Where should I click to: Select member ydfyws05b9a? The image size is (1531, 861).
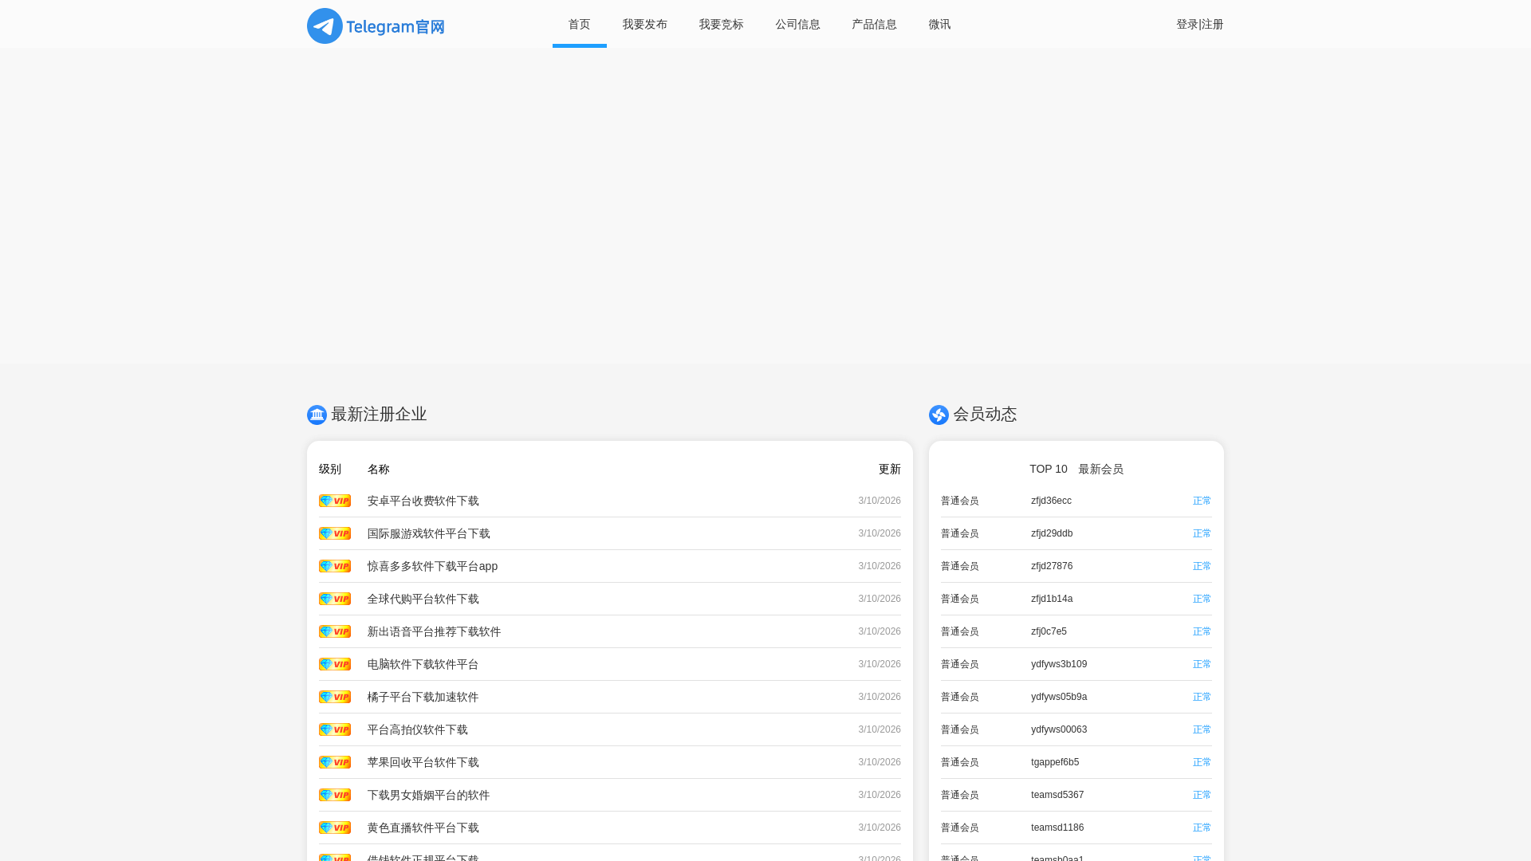tap(1059, 697)
